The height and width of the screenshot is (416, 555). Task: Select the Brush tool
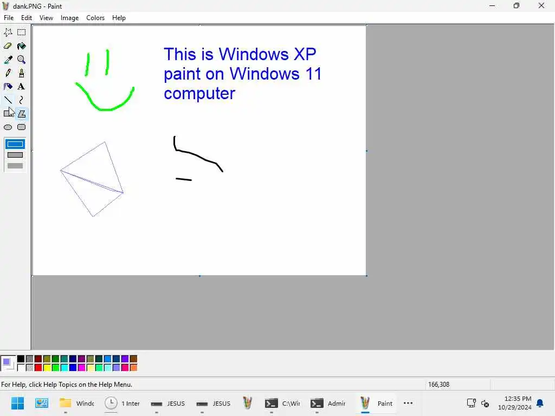tap(22, 73)
